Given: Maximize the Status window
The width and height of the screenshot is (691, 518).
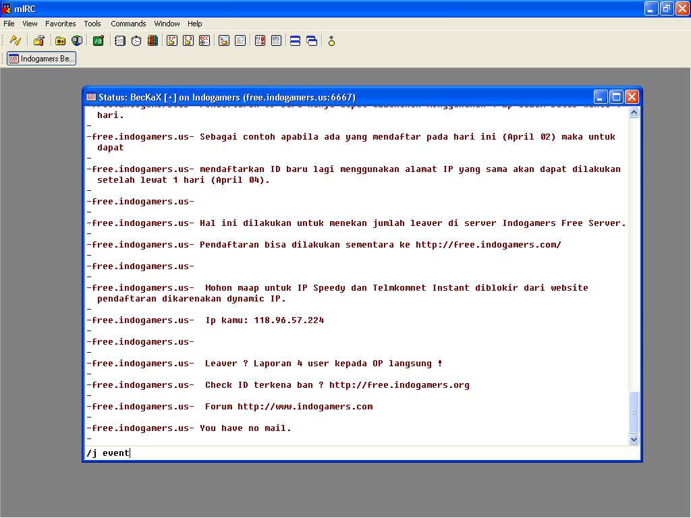Looking at the screenshot, I should [x=616, y=97].
